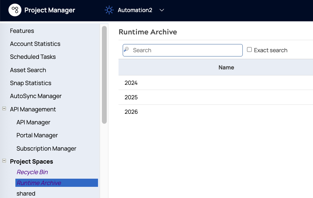Open AutoSync Manager
The height and width of the screenshot is (198, 313).
point(36,96)
